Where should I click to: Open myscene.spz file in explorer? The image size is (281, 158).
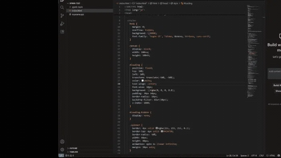[77, 14]
